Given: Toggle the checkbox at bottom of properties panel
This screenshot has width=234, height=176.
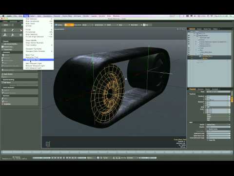Looking at the screenshot, I should pyautogui.click(x=208, y=140).
